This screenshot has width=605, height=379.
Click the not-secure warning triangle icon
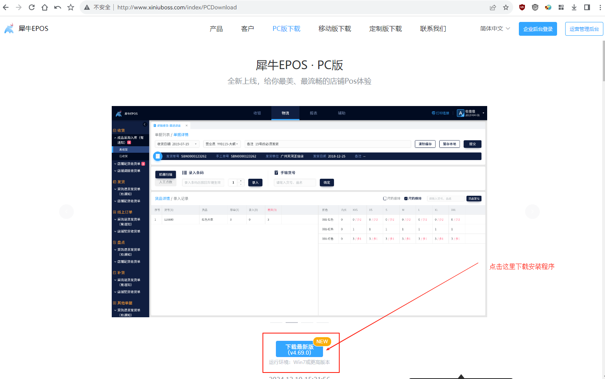pos(87,7)
